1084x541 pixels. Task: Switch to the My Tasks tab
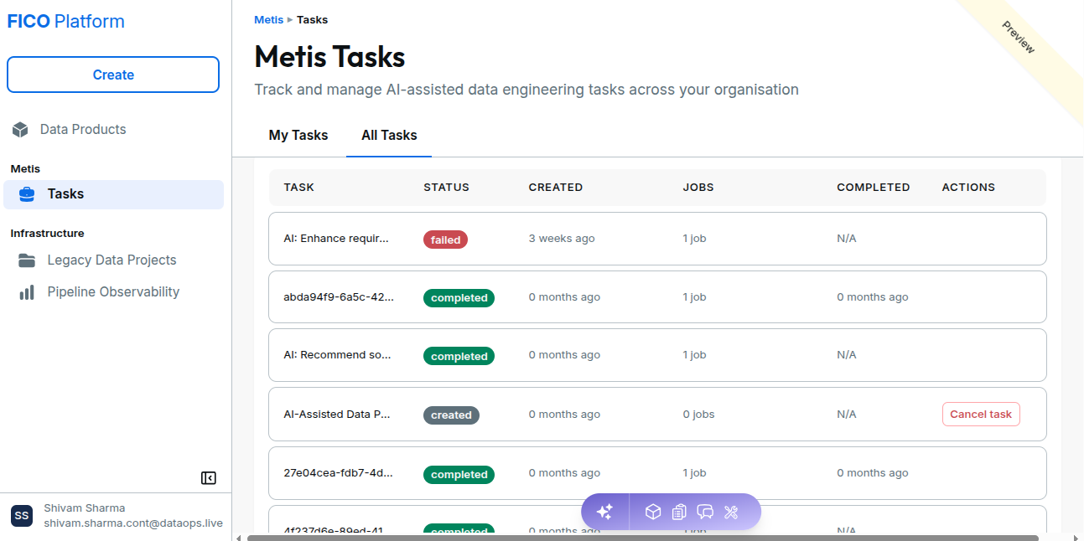coord(298,135)
